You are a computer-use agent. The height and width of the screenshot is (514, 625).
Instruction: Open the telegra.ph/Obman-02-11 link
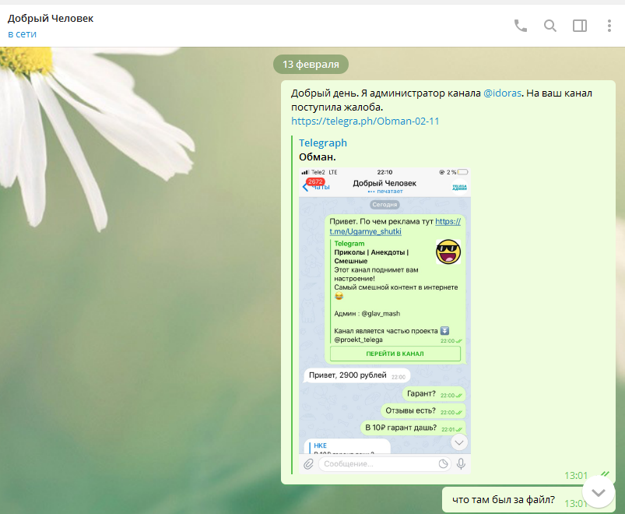[365, 121]
